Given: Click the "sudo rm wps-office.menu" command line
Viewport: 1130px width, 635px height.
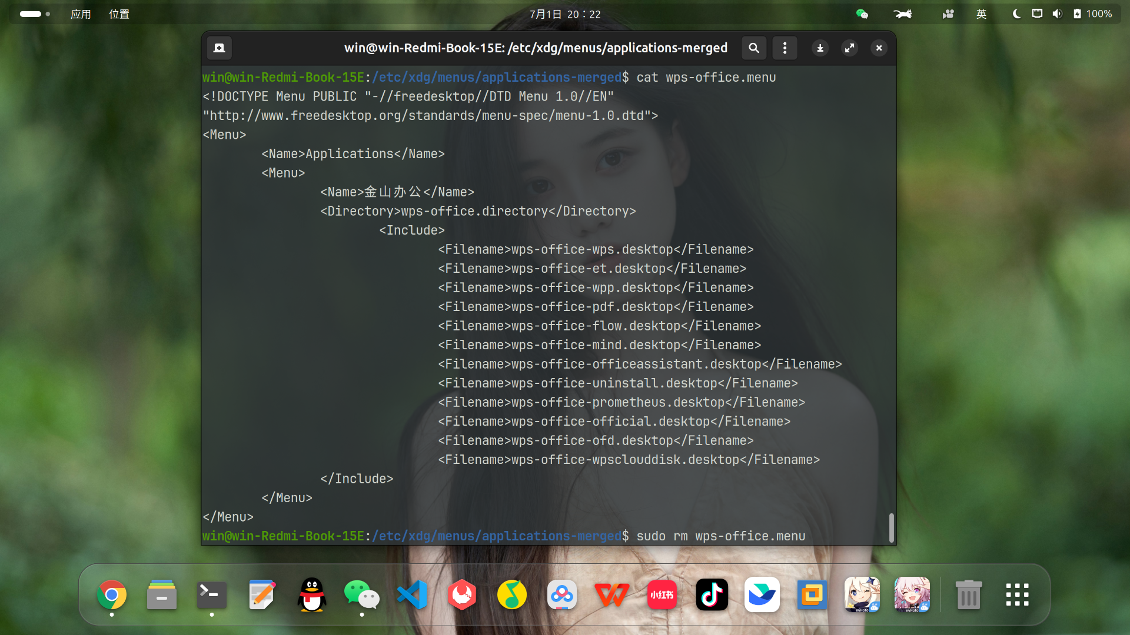Looking at the screenshot, I should click(721, 536).
